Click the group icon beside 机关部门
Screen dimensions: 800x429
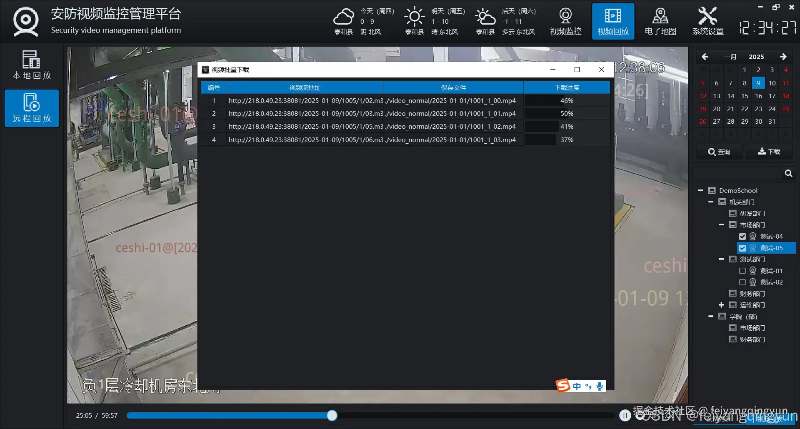(x=722, y=202)
